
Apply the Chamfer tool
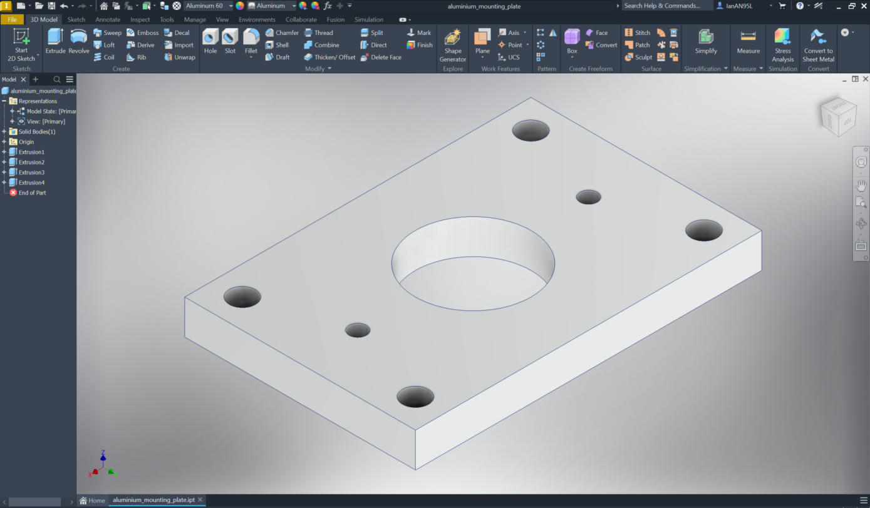point(281,33)
